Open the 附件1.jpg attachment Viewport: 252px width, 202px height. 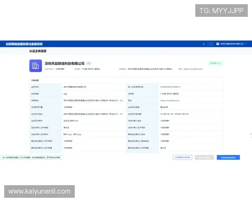click(67, 134)
